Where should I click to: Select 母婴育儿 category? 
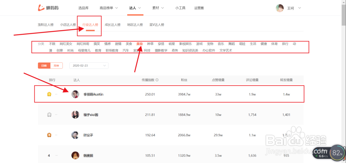(84, 51)
